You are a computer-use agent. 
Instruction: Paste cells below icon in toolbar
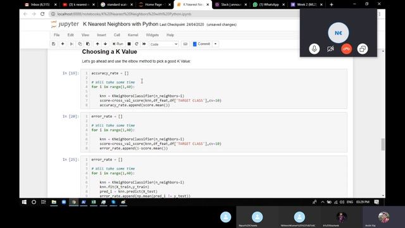point(88,44)
